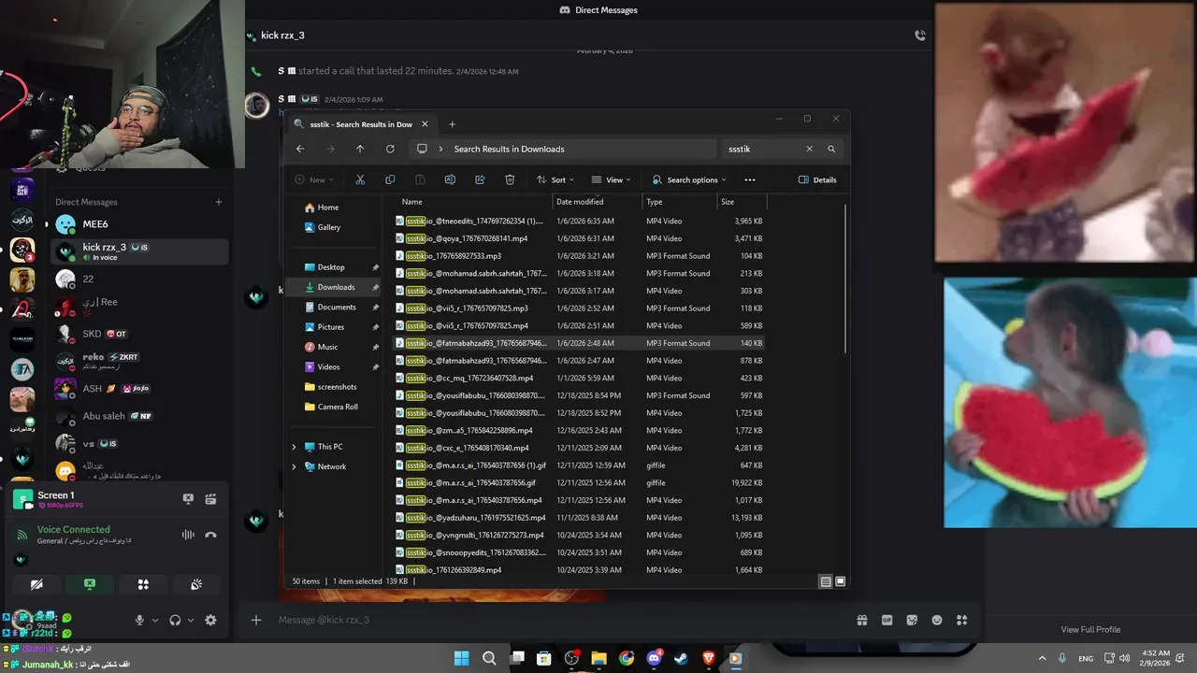Image resolution: width=1197 pixels, height=673 pixels.
Task: Switch to details list view layout icon
Action: (826, 581)
